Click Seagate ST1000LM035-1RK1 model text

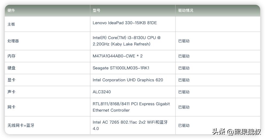tap(121, 68)
